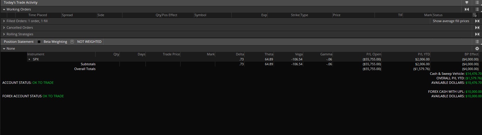Viewport: 482px width, 135px height.
Task: Open Position Statement list menu icon
Action: point(477,42)
